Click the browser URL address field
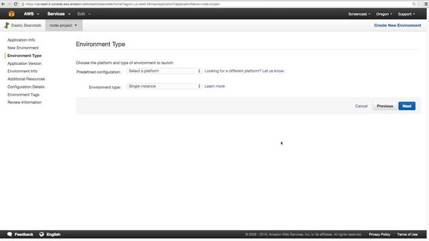The height and width of the screenshot is (241, 429). click(x=216, y=4)
